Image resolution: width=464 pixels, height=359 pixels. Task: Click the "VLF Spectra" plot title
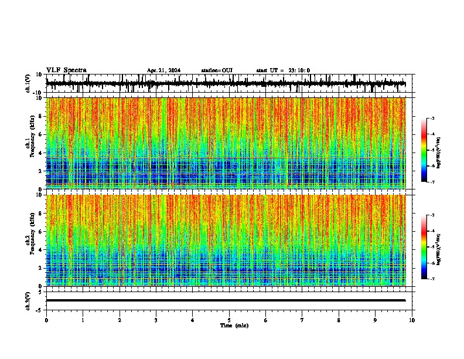coord(66,70)
